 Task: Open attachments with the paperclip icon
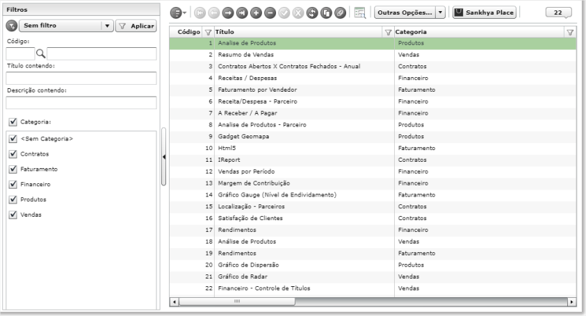tap(340, 13)
